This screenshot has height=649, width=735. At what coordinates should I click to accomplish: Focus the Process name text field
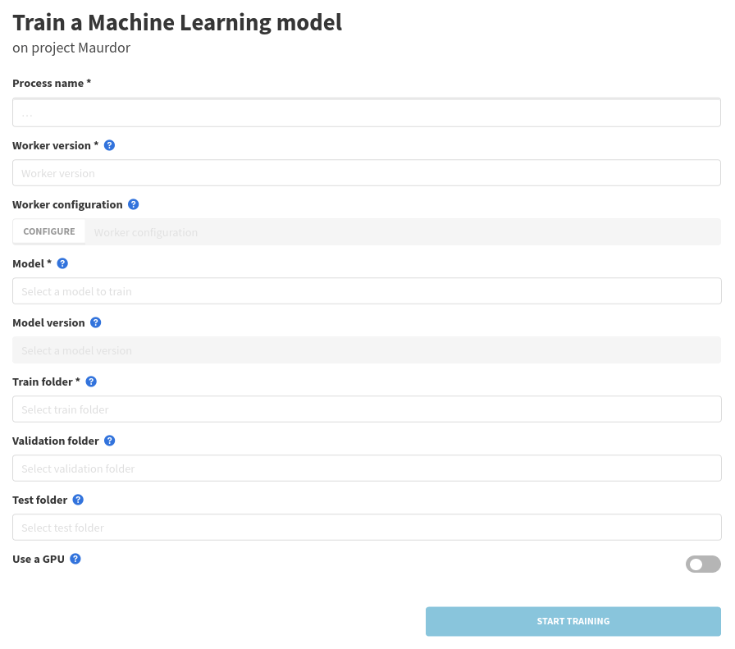coord(367,113)
